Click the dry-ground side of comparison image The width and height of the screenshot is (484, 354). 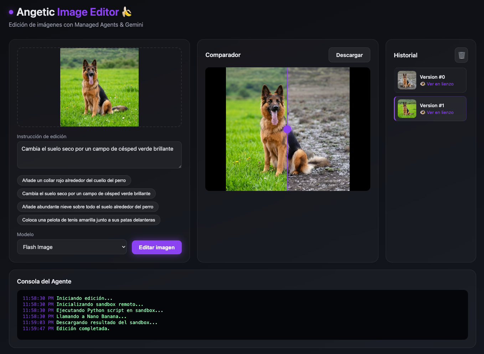click(x=319, y=129)
